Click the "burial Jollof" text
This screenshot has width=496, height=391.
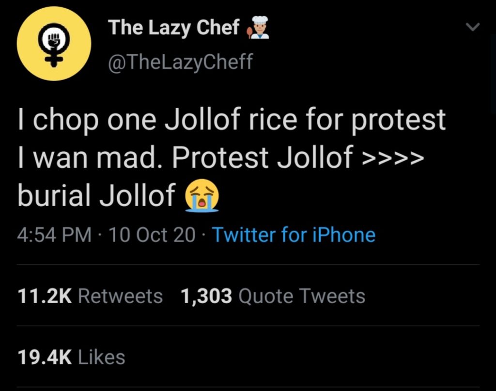(x=96, y=195)
